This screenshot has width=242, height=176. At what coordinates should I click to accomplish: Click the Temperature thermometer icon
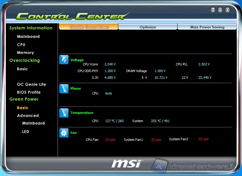pyautogui.click(x=64, y=113)
